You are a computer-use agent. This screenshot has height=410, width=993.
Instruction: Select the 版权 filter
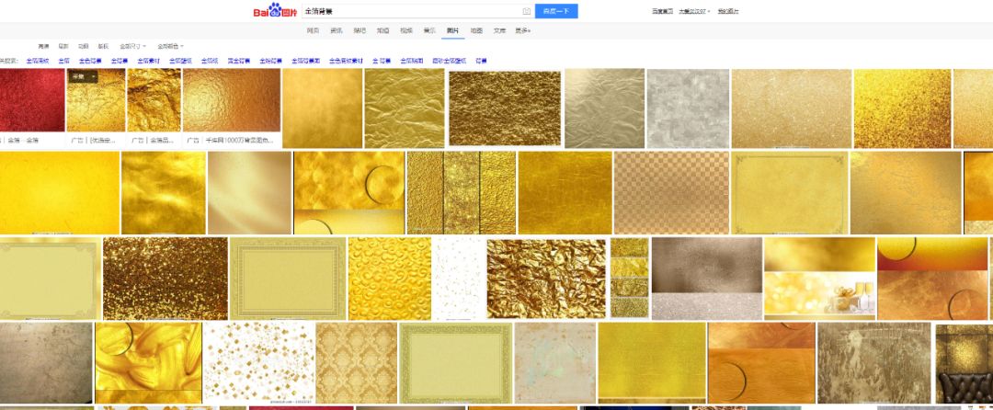pyautogui.click(x=103, y=46)
